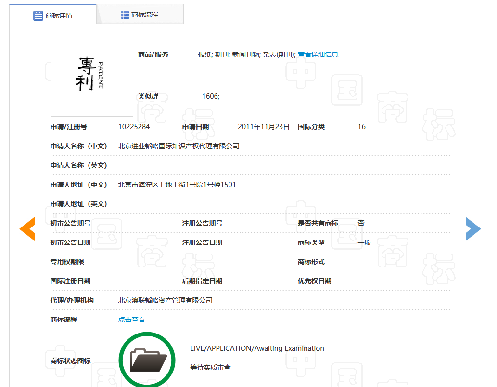Screen dimensions: 497x387
Task: Click the 专用权期限 label
Action: tap(67, 262)
